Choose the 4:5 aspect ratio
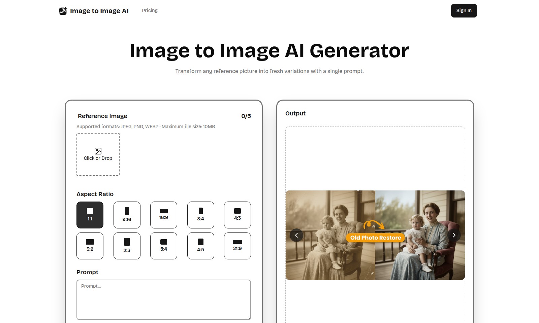The height and width of the screenshot is (323, 539). point(201,246)
